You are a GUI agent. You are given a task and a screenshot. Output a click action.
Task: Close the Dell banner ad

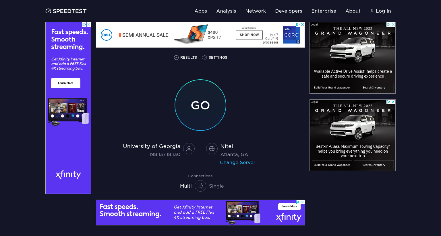[302, 25]
